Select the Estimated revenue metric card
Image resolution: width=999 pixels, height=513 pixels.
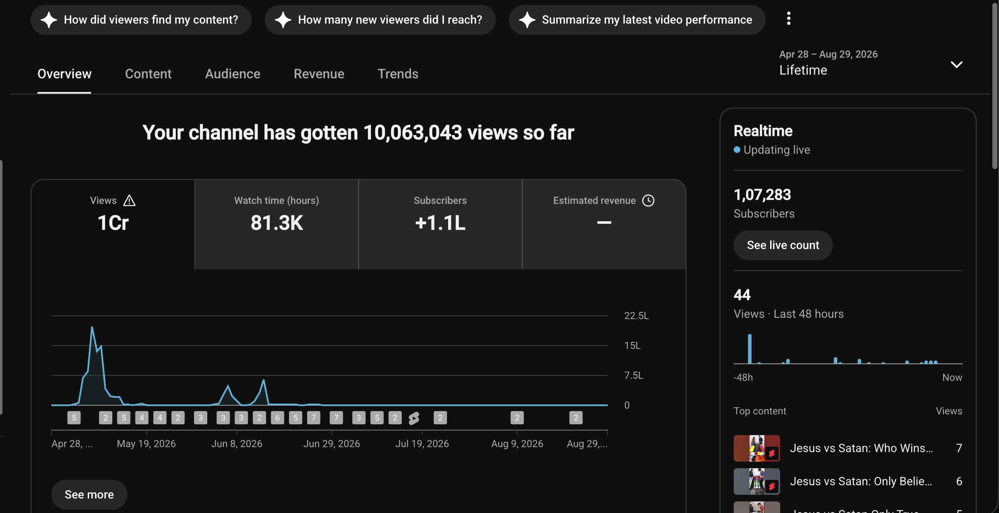[604, 224]
